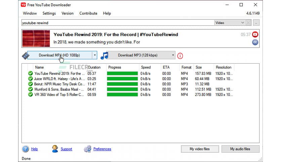
Task: Click the Support person icon
Action: point(55,149)
